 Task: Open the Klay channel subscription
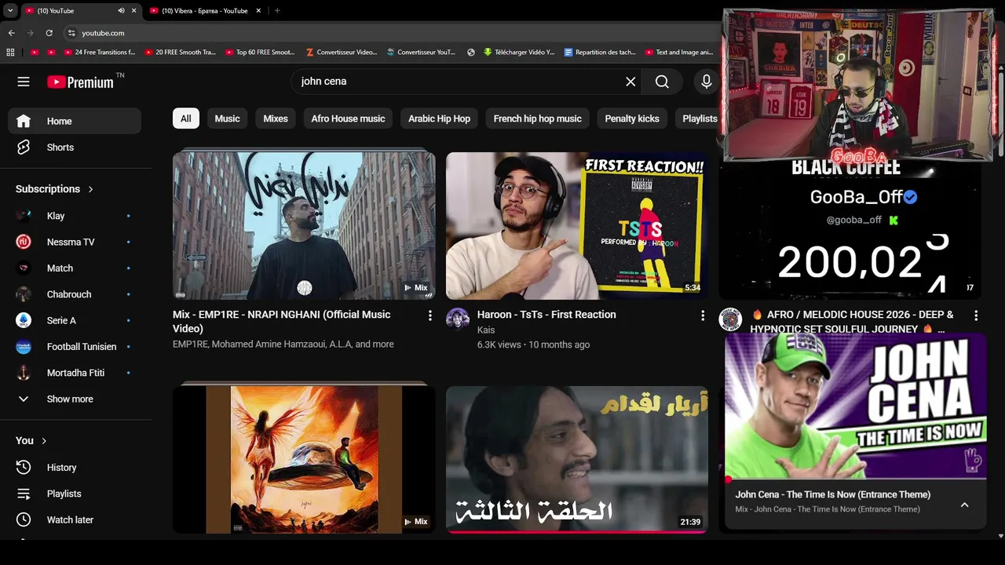coord(75,216)
